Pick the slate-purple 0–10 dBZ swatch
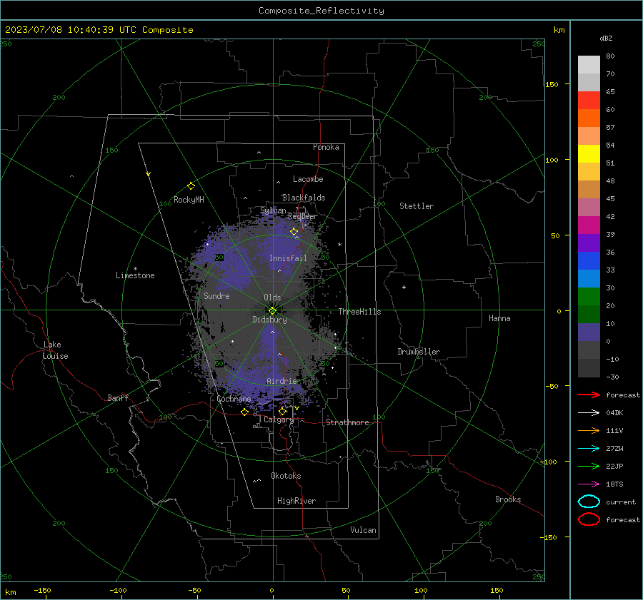Screen dimensions: 643x600 click(x=589, y=332)
